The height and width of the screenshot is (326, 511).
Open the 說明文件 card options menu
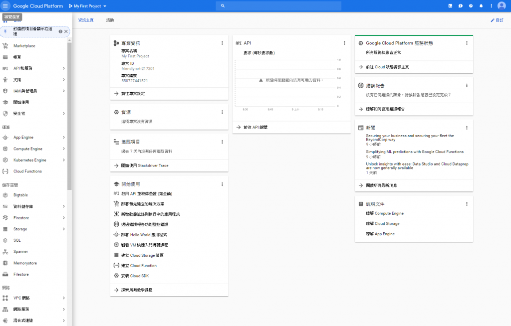[467, 204]
